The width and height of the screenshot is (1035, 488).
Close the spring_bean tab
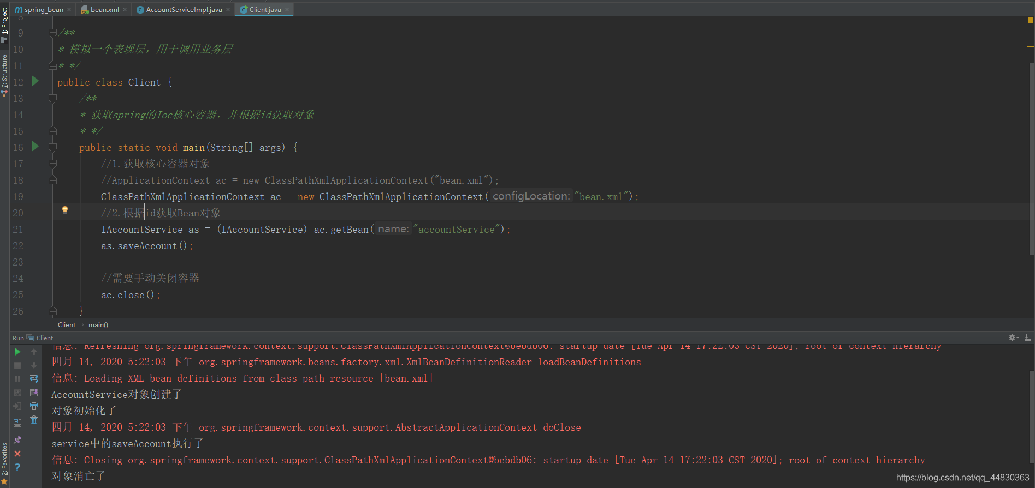pyautogui.click(x=69, y=10)
